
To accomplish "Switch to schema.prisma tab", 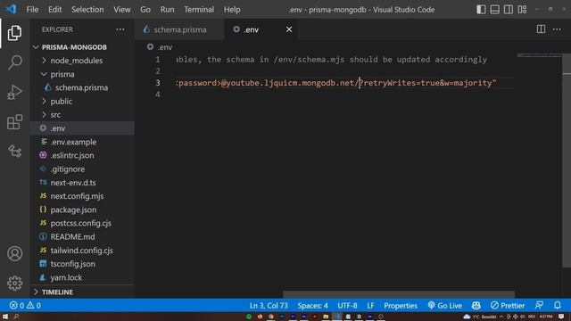I will [x=179, y=29].
